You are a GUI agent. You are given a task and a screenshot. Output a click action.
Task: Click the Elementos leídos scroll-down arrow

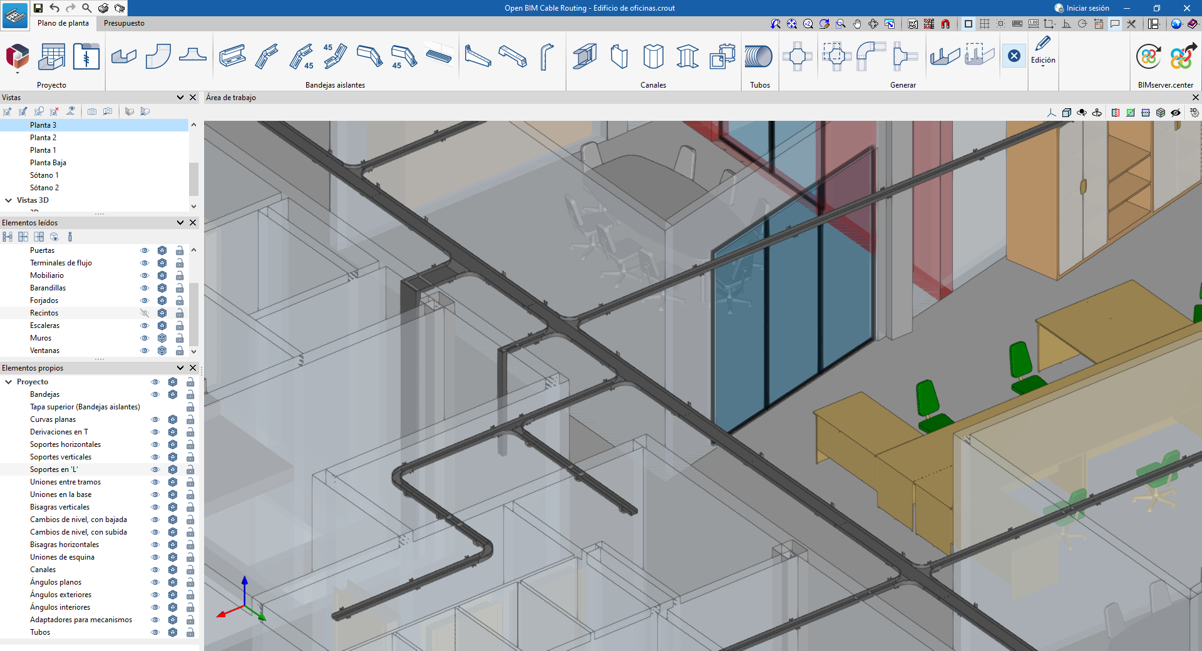click(193, 352)
